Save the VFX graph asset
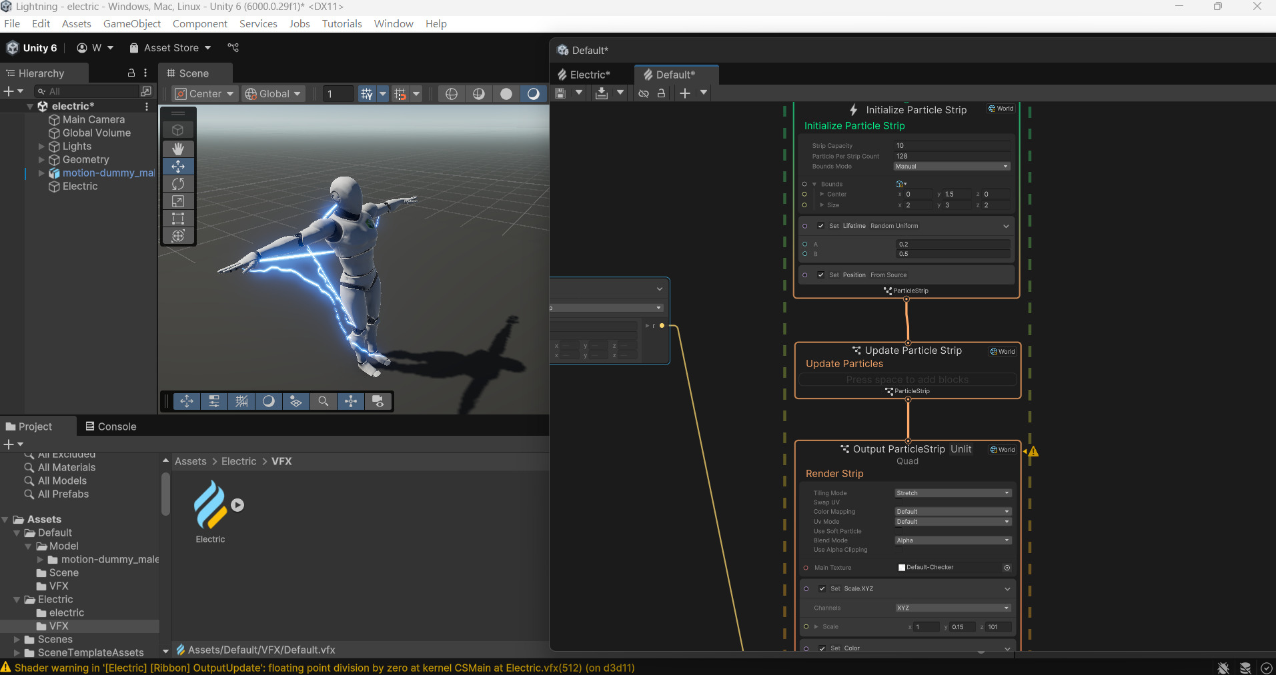This screenshot has height=675, width=1276. pos(561,93)
